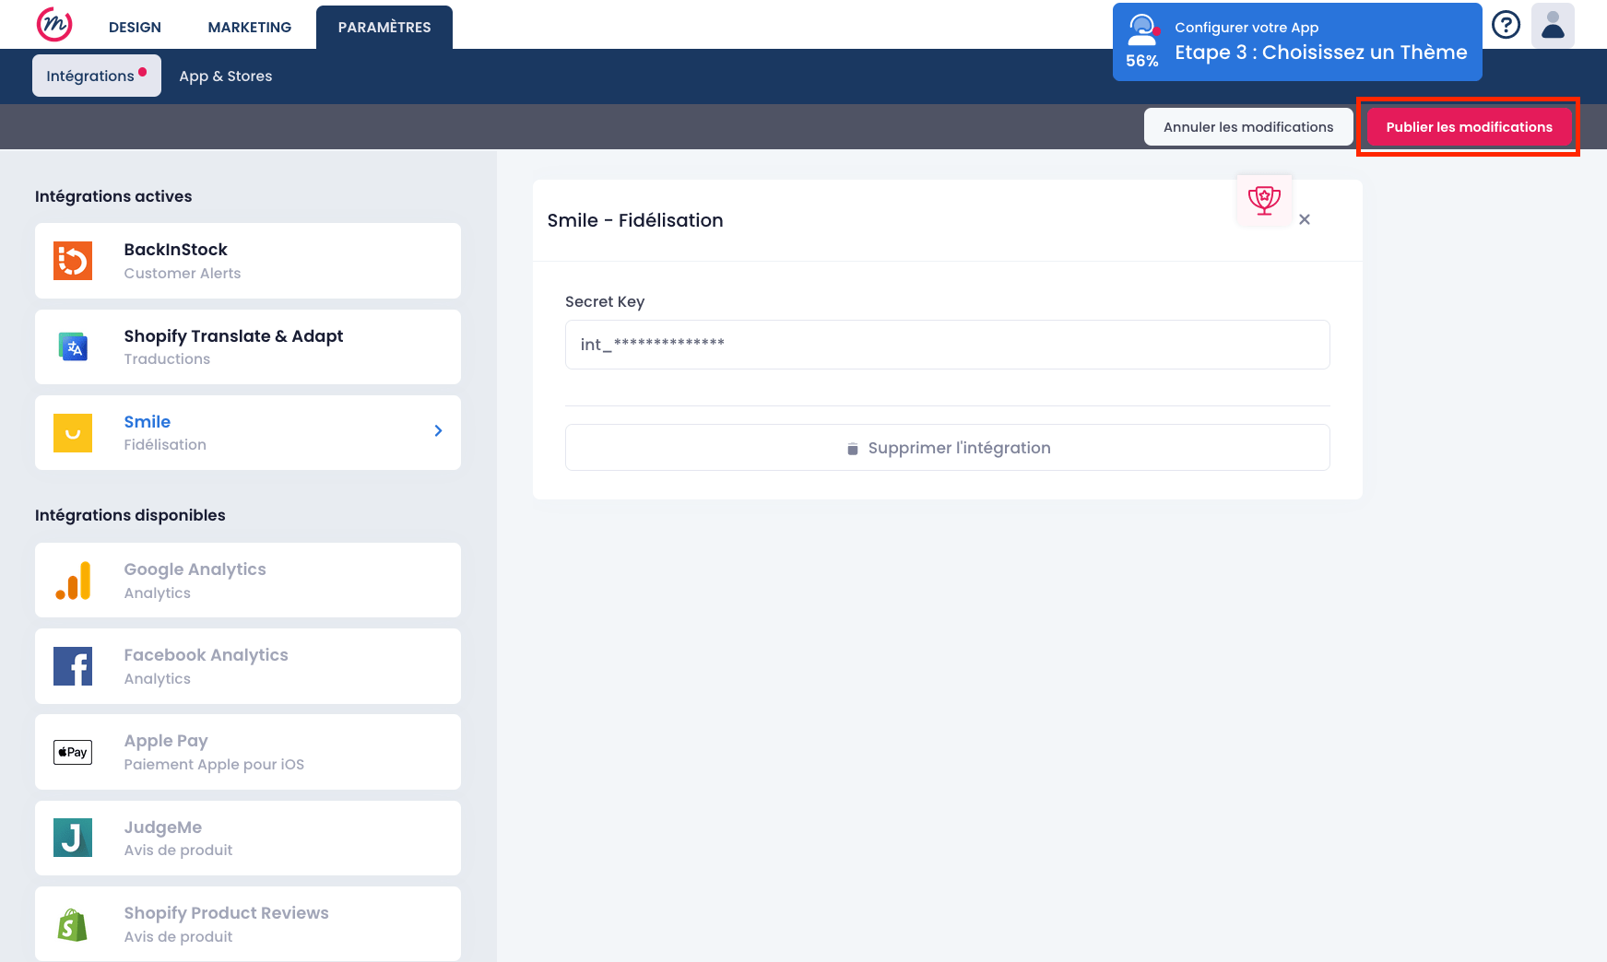The width and height of the screenshot is (1607, 962).
Task: Click the 56% setup progress indicator
Action: click(x=1142, y=61)
